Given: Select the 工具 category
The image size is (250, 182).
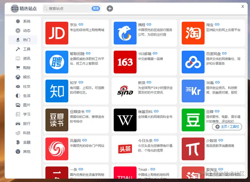Looking at the screenshot, I should pyautogui.click(x=23, y=49).
